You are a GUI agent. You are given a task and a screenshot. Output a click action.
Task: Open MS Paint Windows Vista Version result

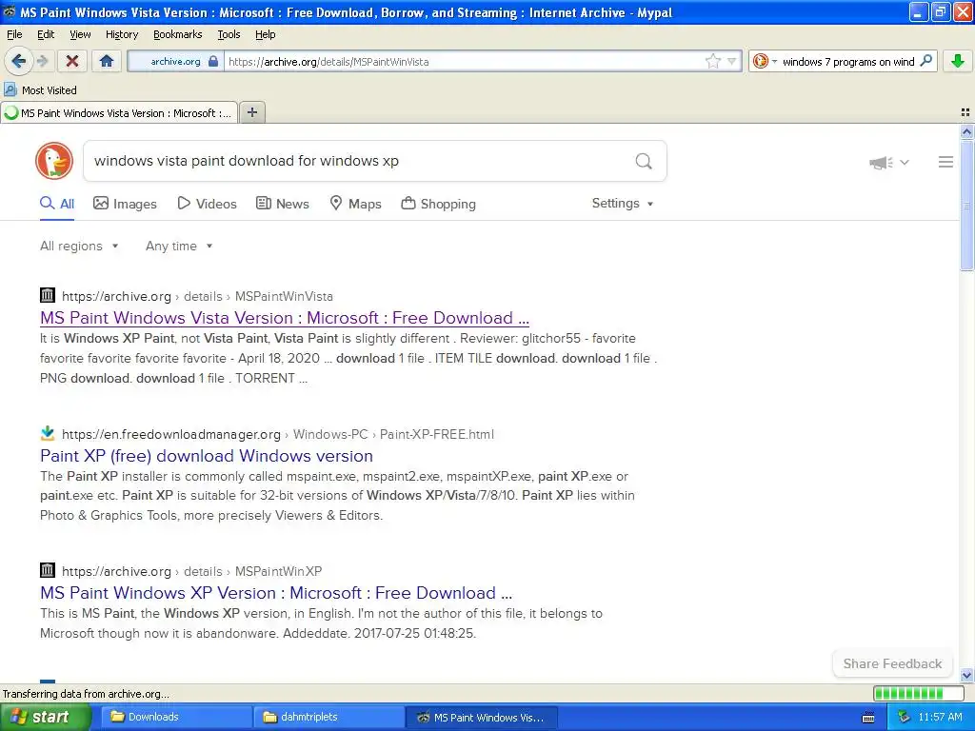pos(284,318)
